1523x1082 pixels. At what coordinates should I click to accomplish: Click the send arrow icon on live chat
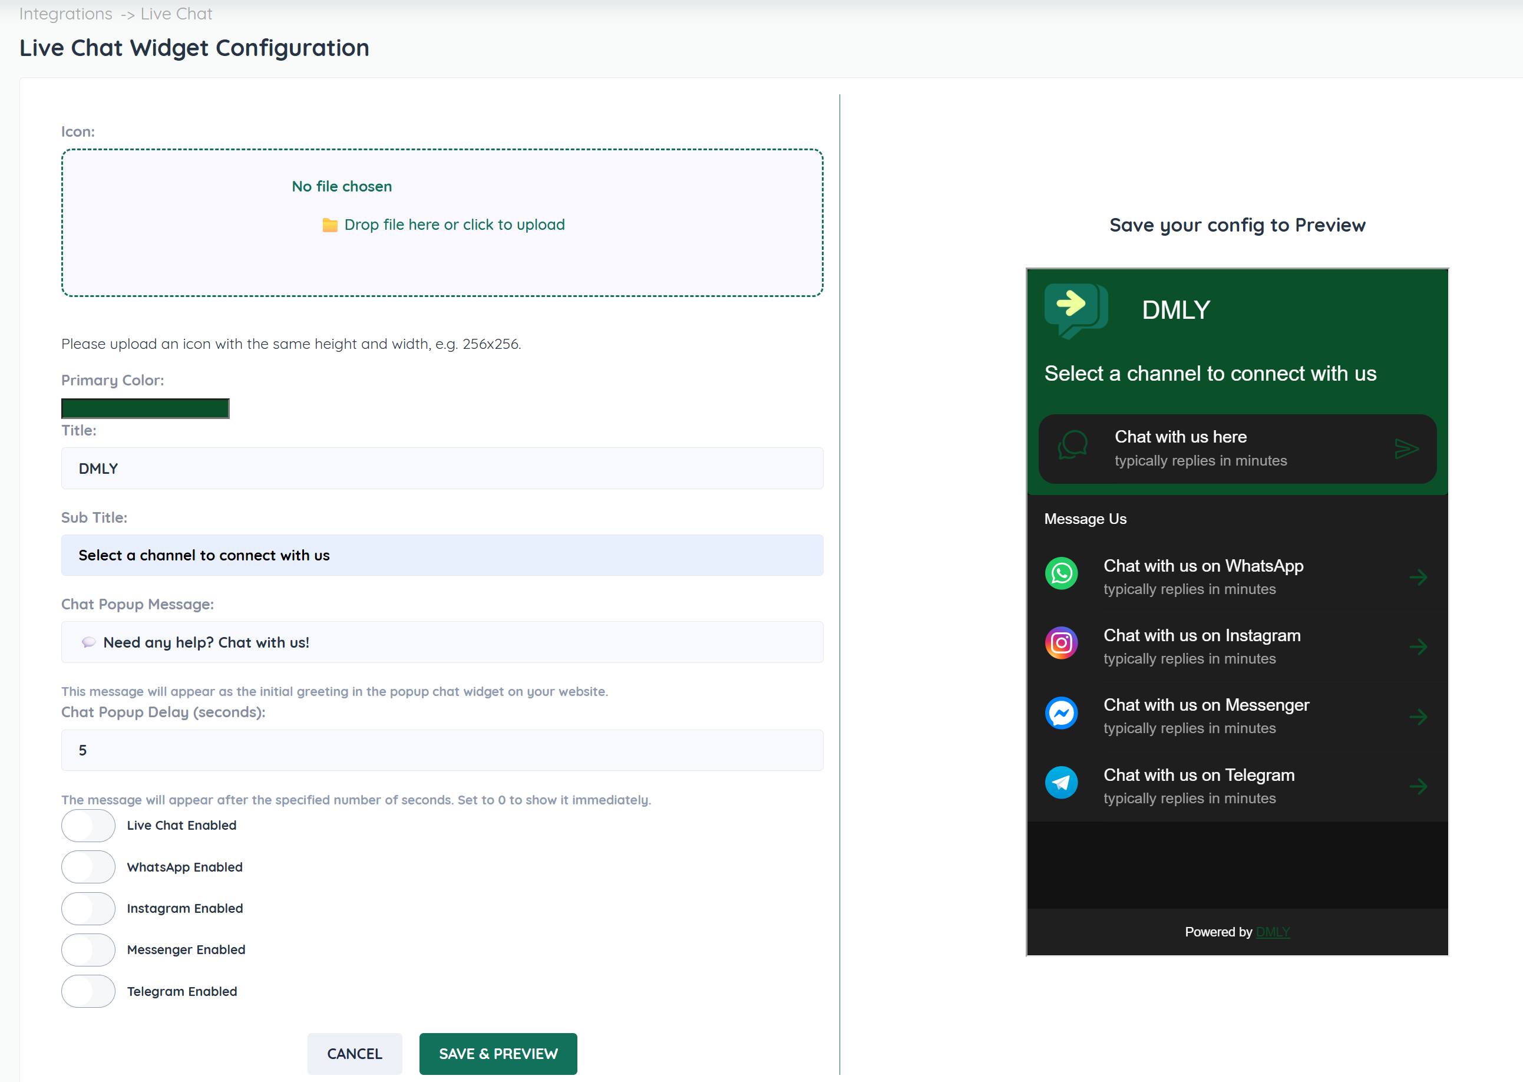pos(1406,448)
